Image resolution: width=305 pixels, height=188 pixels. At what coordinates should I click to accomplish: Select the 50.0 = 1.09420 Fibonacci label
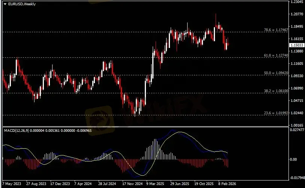click(x=276, y=73)
